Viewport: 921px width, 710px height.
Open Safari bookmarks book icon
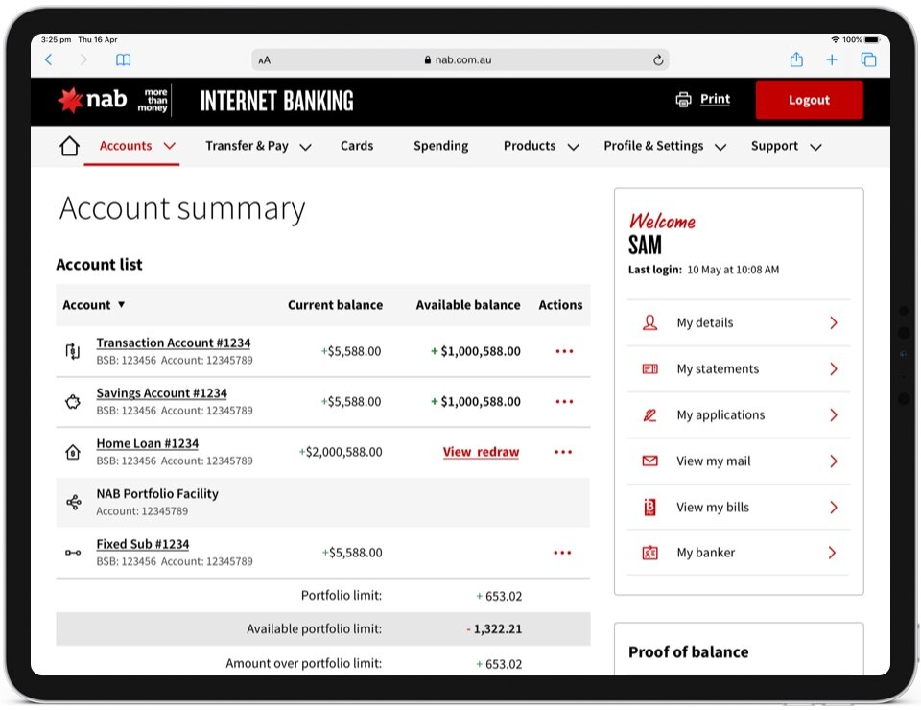click(x=123, y=59)
